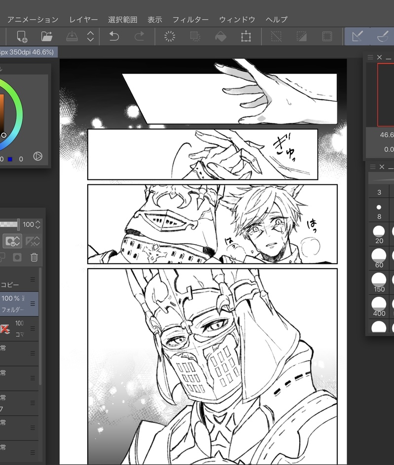Click the Save icon in toolbar
Image resolution: width=394 pixels, height=465 pixels.
(72, 36)
